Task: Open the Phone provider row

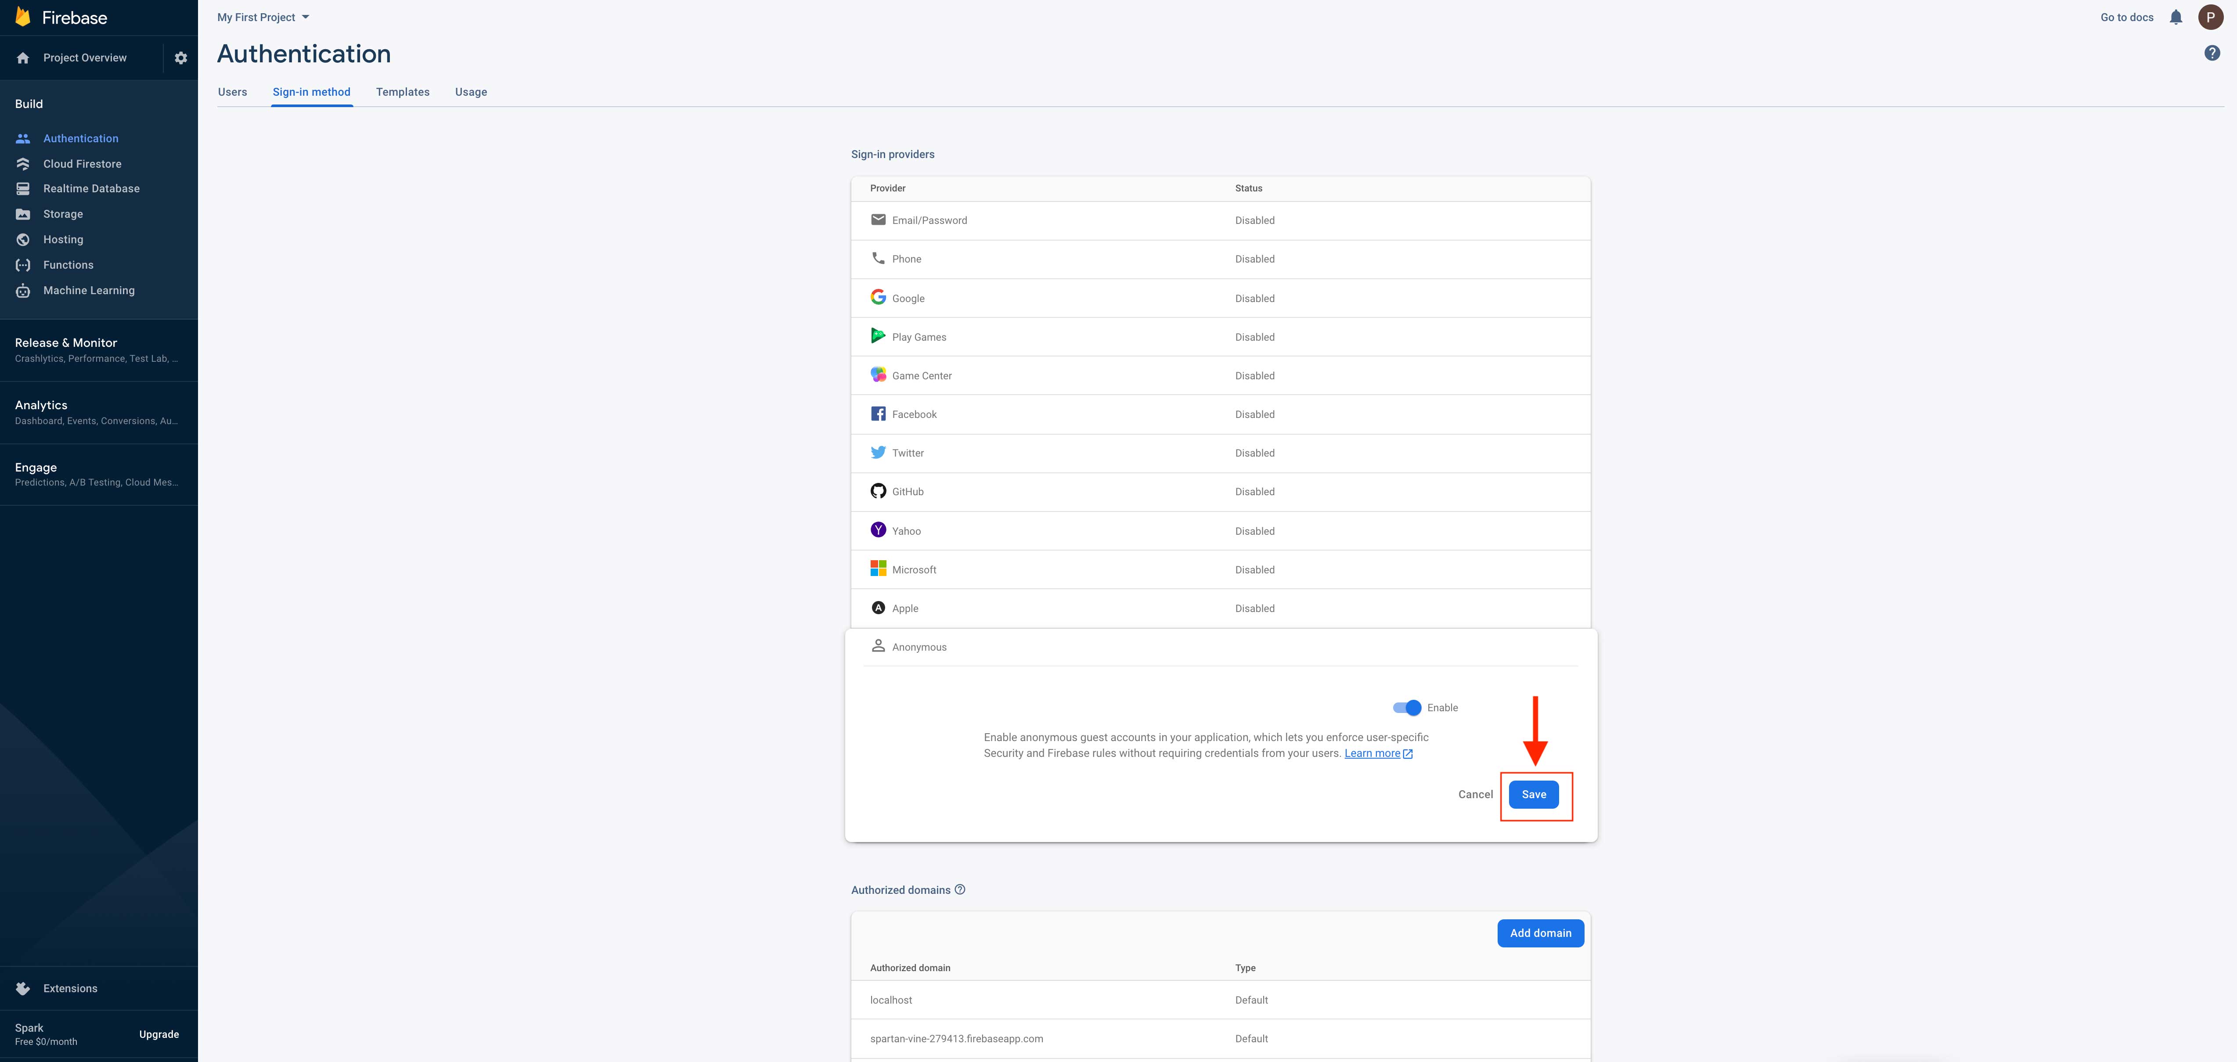Action: click(x=1220, y=259)
